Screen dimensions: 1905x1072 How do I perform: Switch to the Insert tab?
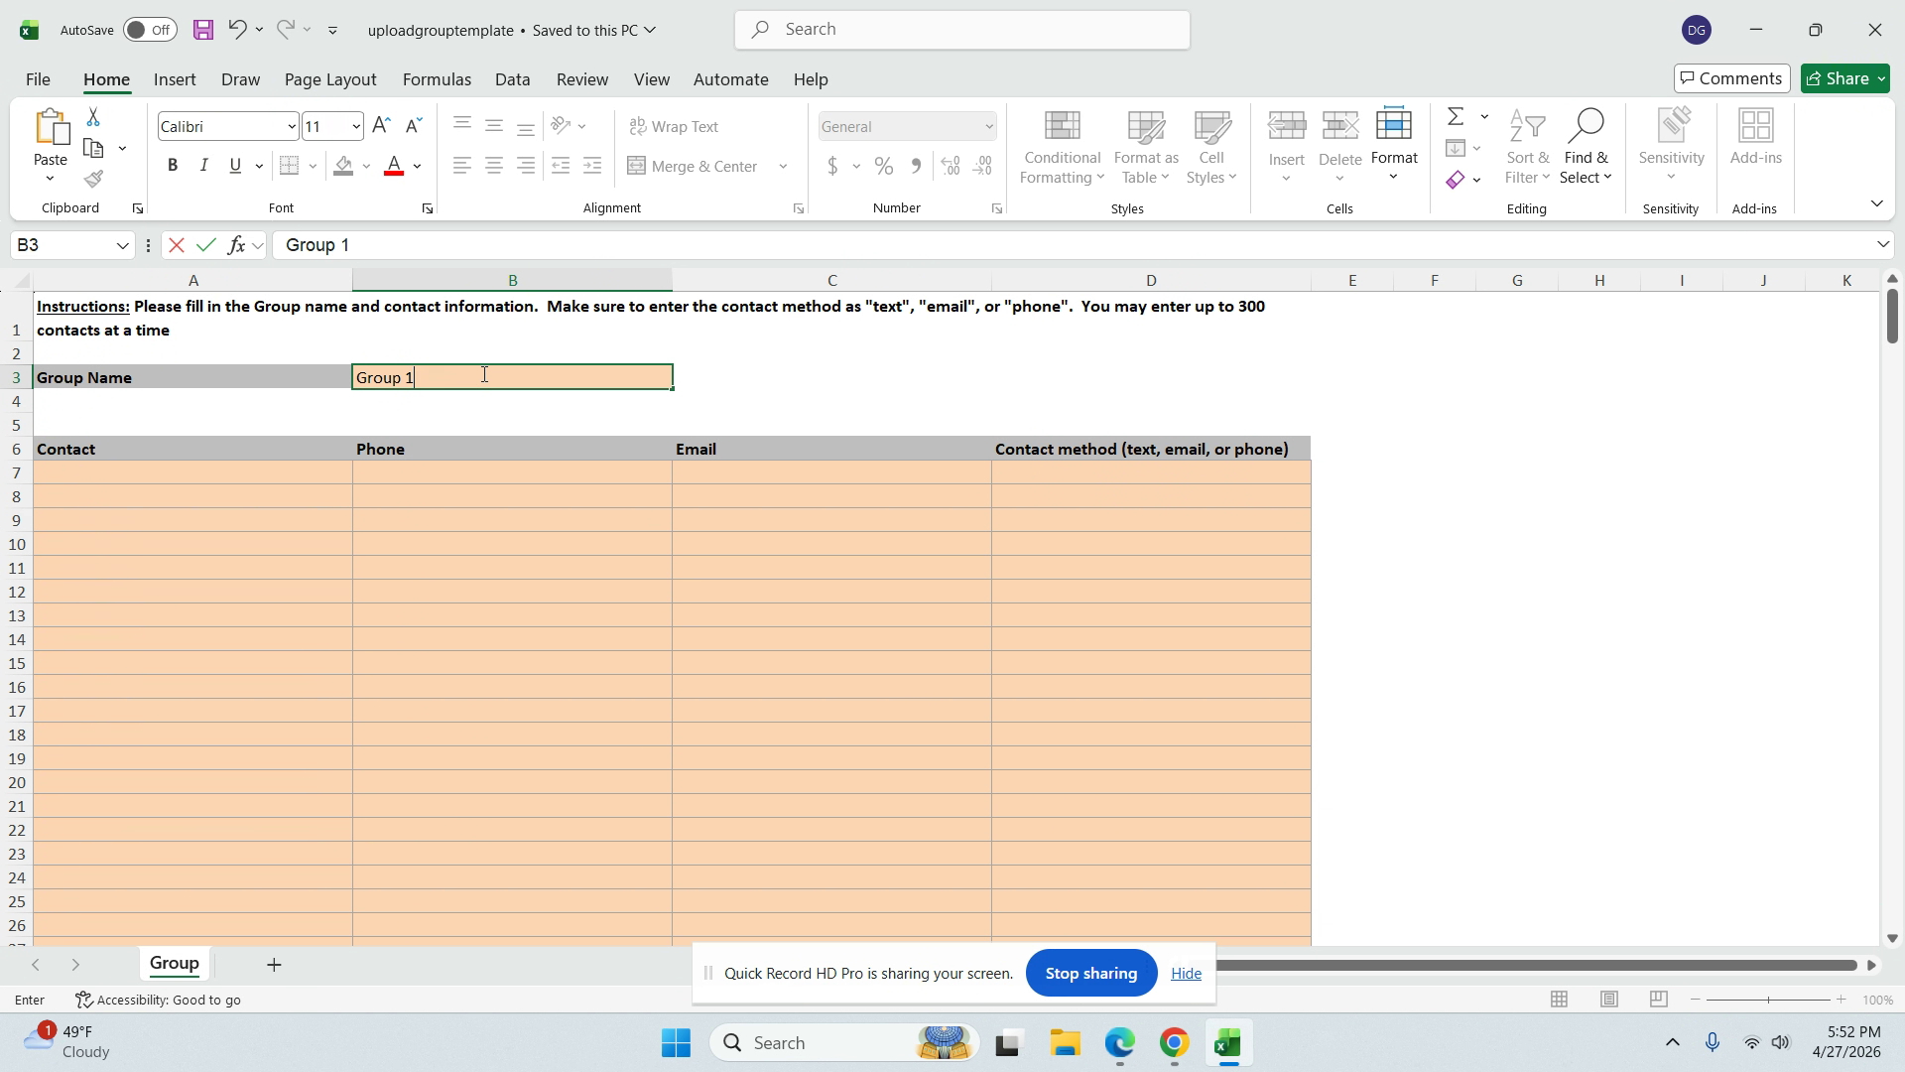coord(175,79)
